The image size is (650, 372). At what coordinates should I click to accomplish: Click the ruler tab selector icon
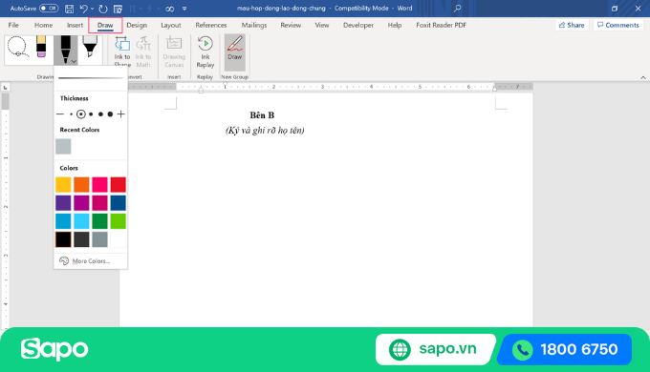6,88
